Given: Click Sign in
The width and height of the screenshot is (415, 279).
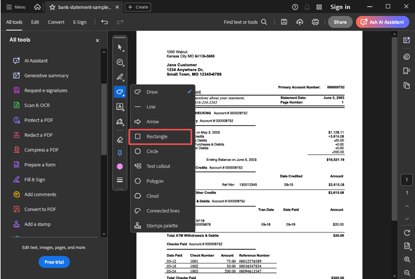Looking at the screenshot, I should coord(340,7).
